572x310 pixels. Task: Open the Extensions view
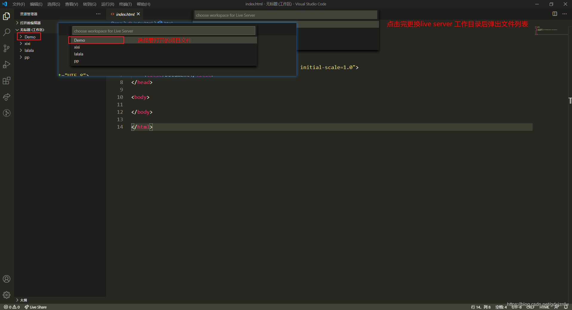pos(7,81)
